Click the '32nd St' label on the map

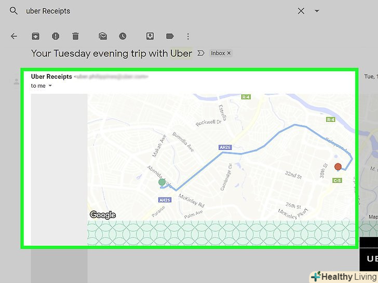coord(293,175)
